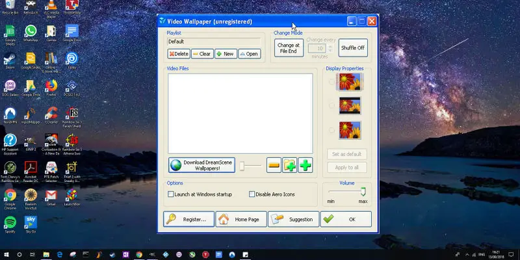Screen dimensions: 520x260
Task: Click the Launchbox desktop icon
Action: pos(71,198)
